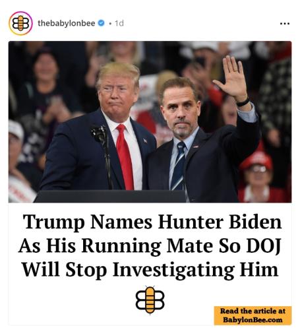Click the striped blue tie in photo
Image resolution: width=300 pixels, height=330 pixels.
point(179,166)
